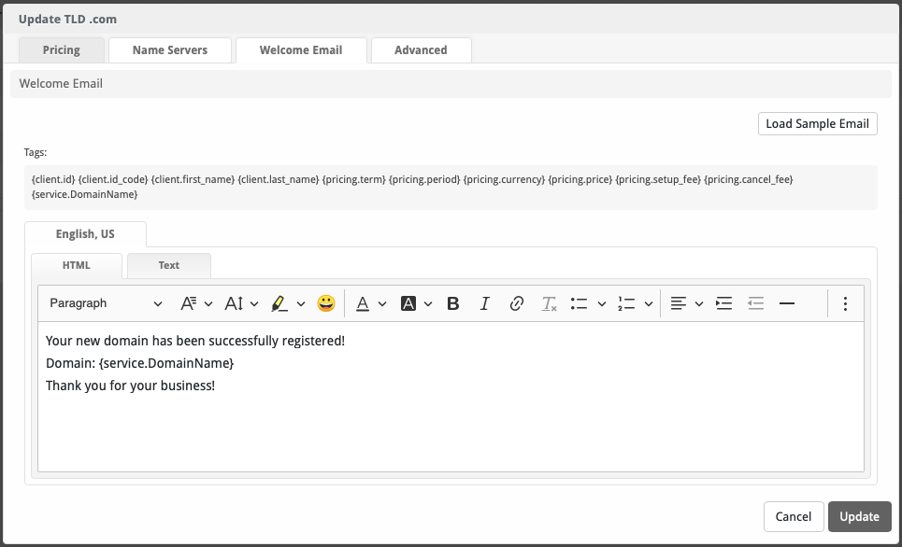902x547 pixels.
Task: Expand the font family dropdown
Action: [x=196, y=303]
